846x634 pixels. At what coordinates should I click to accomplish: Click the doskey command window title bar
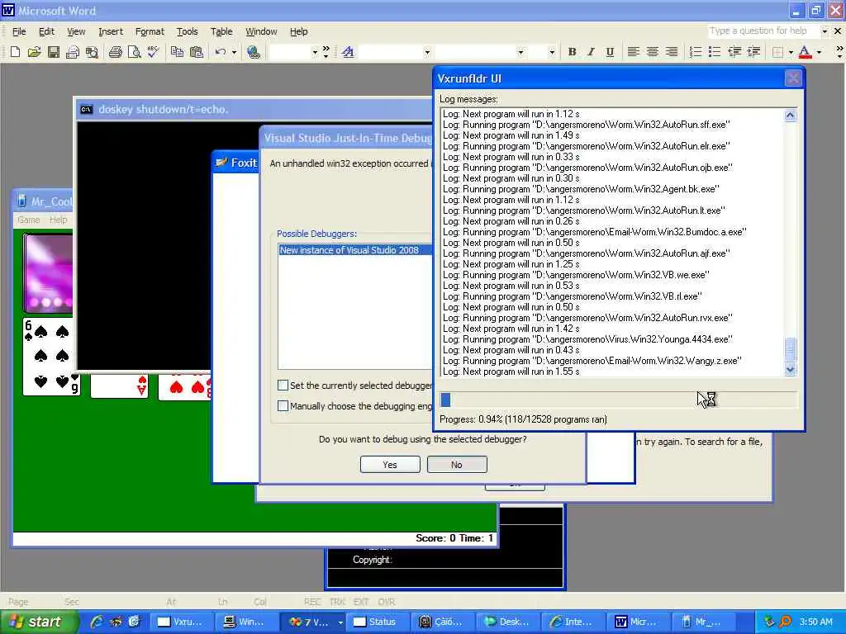(254, 109)
